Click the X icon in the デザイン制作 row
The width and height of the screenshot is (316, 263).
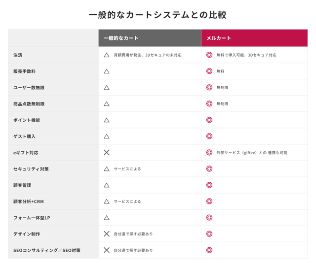(x=106, y=234)
